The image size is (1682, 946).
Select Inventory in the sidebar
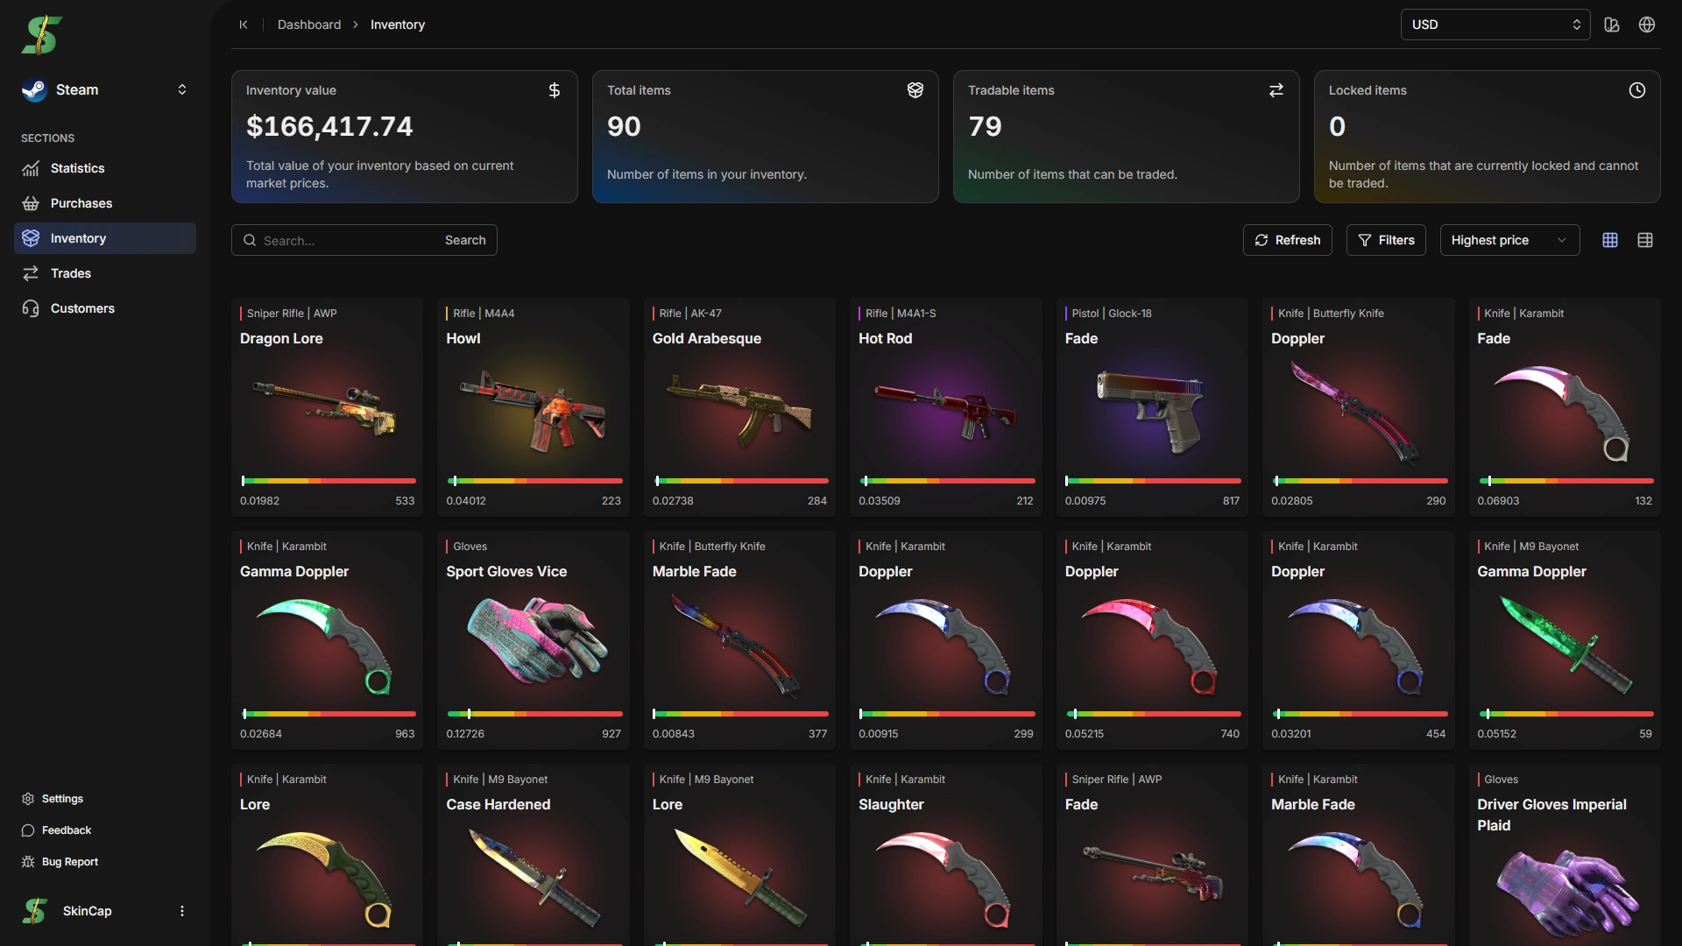pyautogui.click(x=105, y=238)
